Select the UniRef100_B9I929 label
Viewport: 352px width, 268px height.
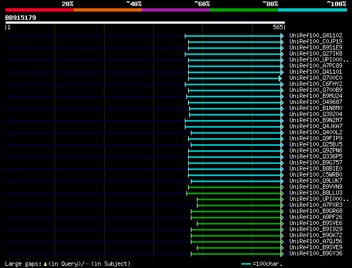[316, 229]
